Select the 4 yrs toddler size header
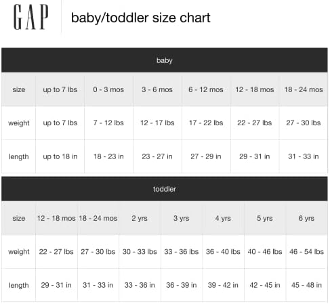The image size is (330, 304). click(223, 218)
